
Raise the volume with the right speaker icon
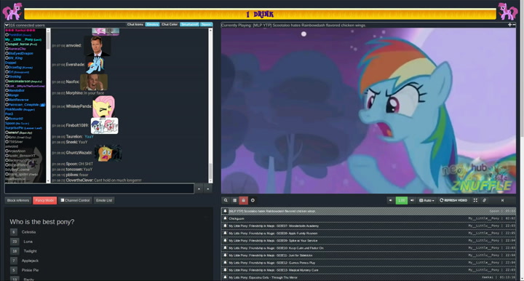(x=412, y=200)
